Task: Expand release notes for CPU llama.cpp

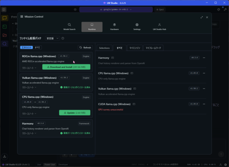Action: tap(29, 114)
